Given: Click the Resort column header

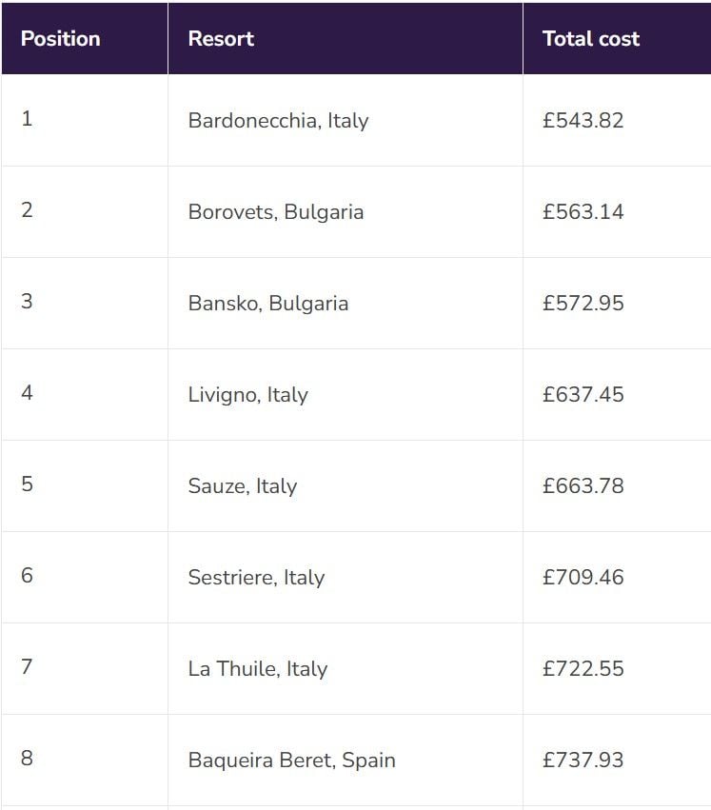Looking at the screenshot, I should [x=346, y=39].
